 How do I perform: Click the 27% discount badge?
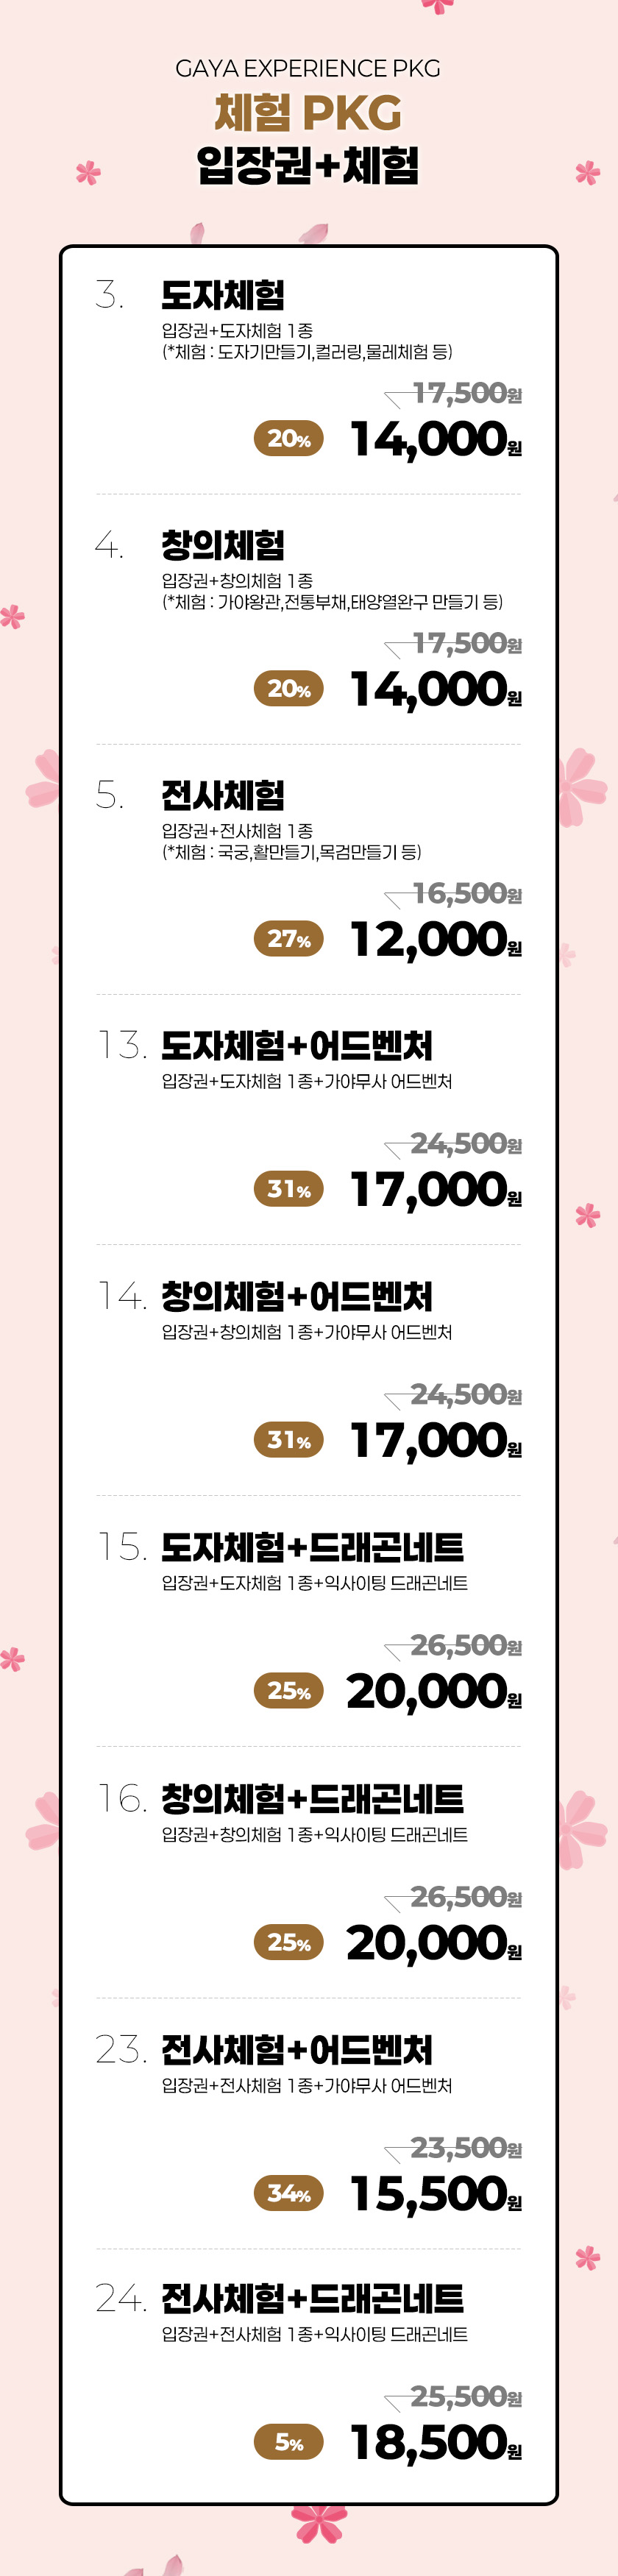[288, 939]
